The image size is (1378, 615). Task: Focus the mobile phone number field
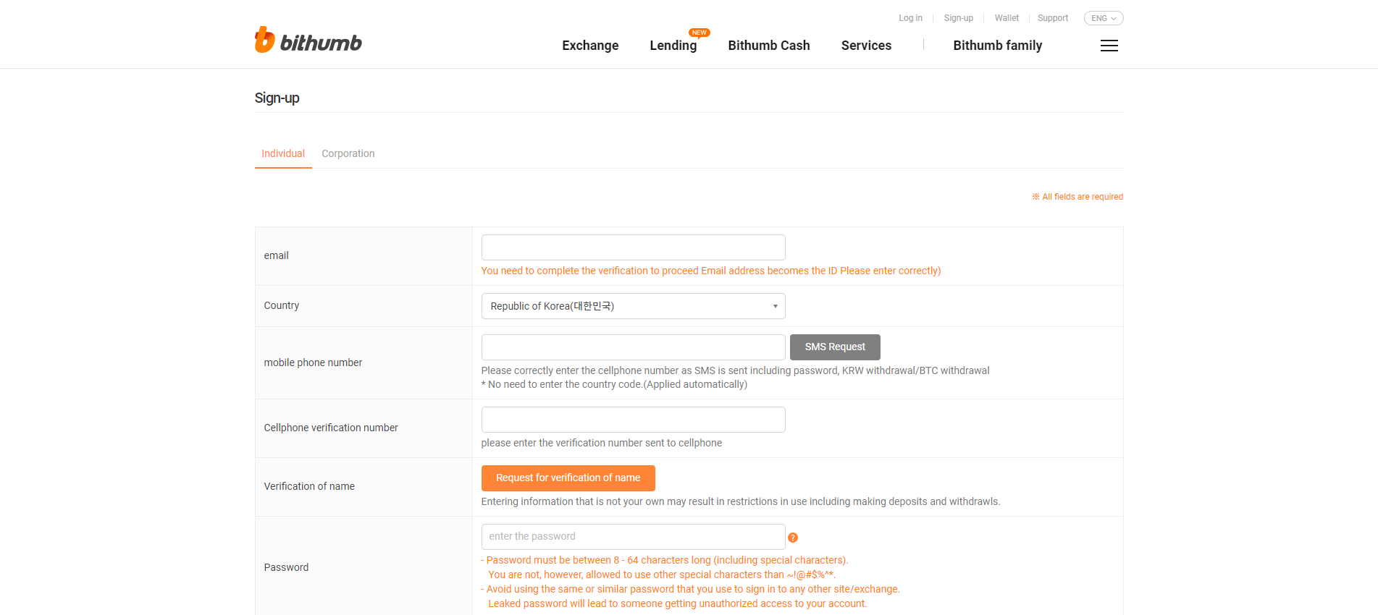[633, 347]
